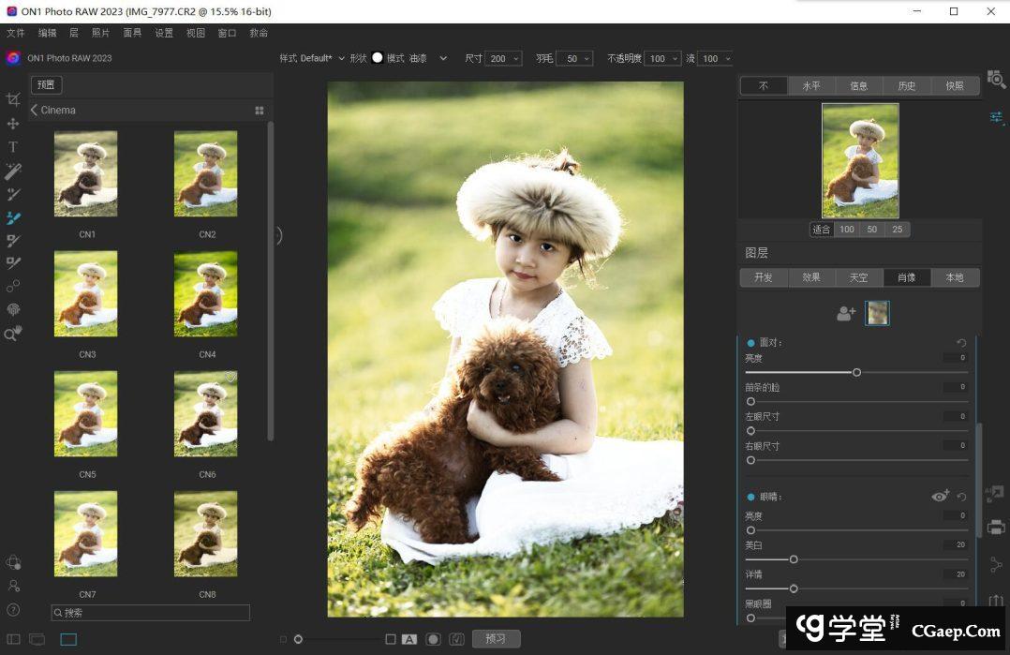1010x655 pixels.
Task: Select the Zoom and Pan view tool
Action: click(13, 334)
